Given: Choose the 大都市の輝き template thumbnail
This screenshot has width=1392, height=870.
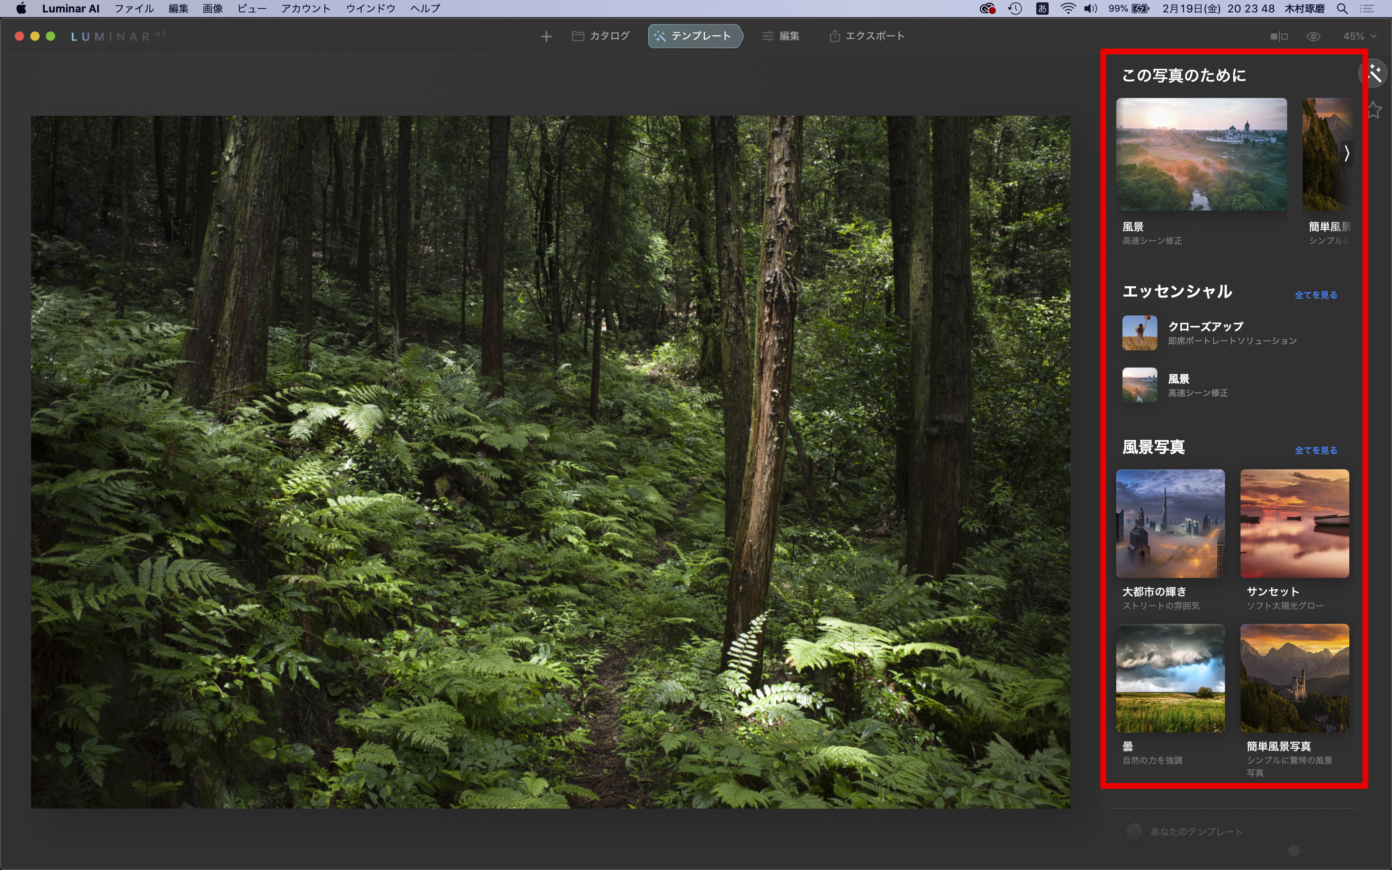Looking at the screenshot, I should tap(1170, 523).
